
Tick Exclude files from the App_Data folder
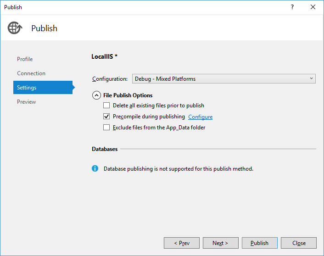(106, 127)
